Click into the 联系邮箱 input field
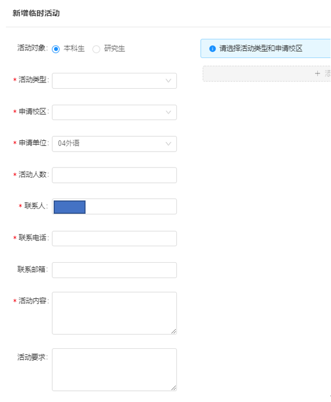The width and height of the screenshot is (331, 402). 114,270
